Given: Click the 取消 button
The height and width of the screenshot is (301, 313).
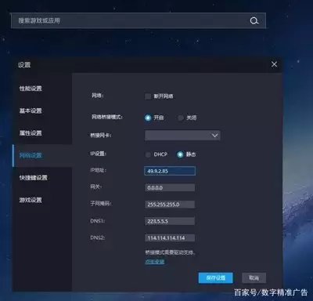Looking at the screenshot, I should [254, 277].
